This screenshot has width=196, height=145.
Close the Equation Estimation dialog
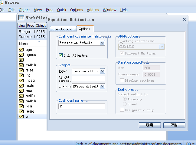point(184,19)
